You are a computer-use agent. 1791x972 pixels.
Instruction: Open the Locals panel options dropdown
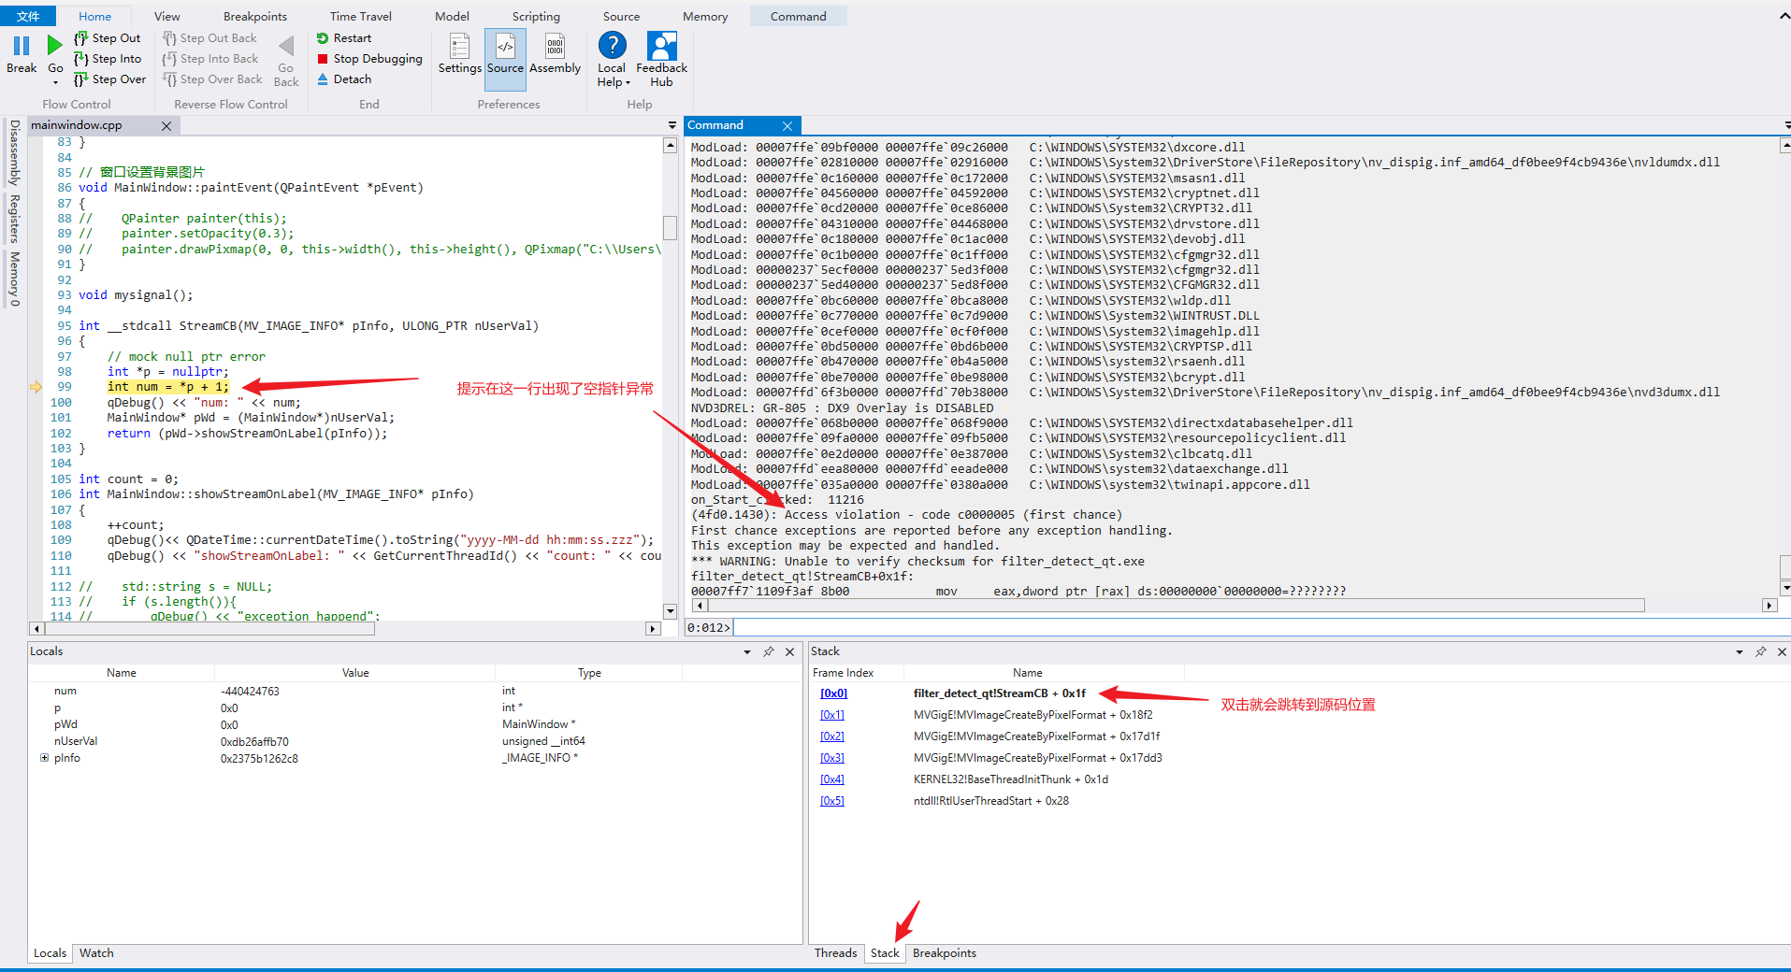[747, 651]
